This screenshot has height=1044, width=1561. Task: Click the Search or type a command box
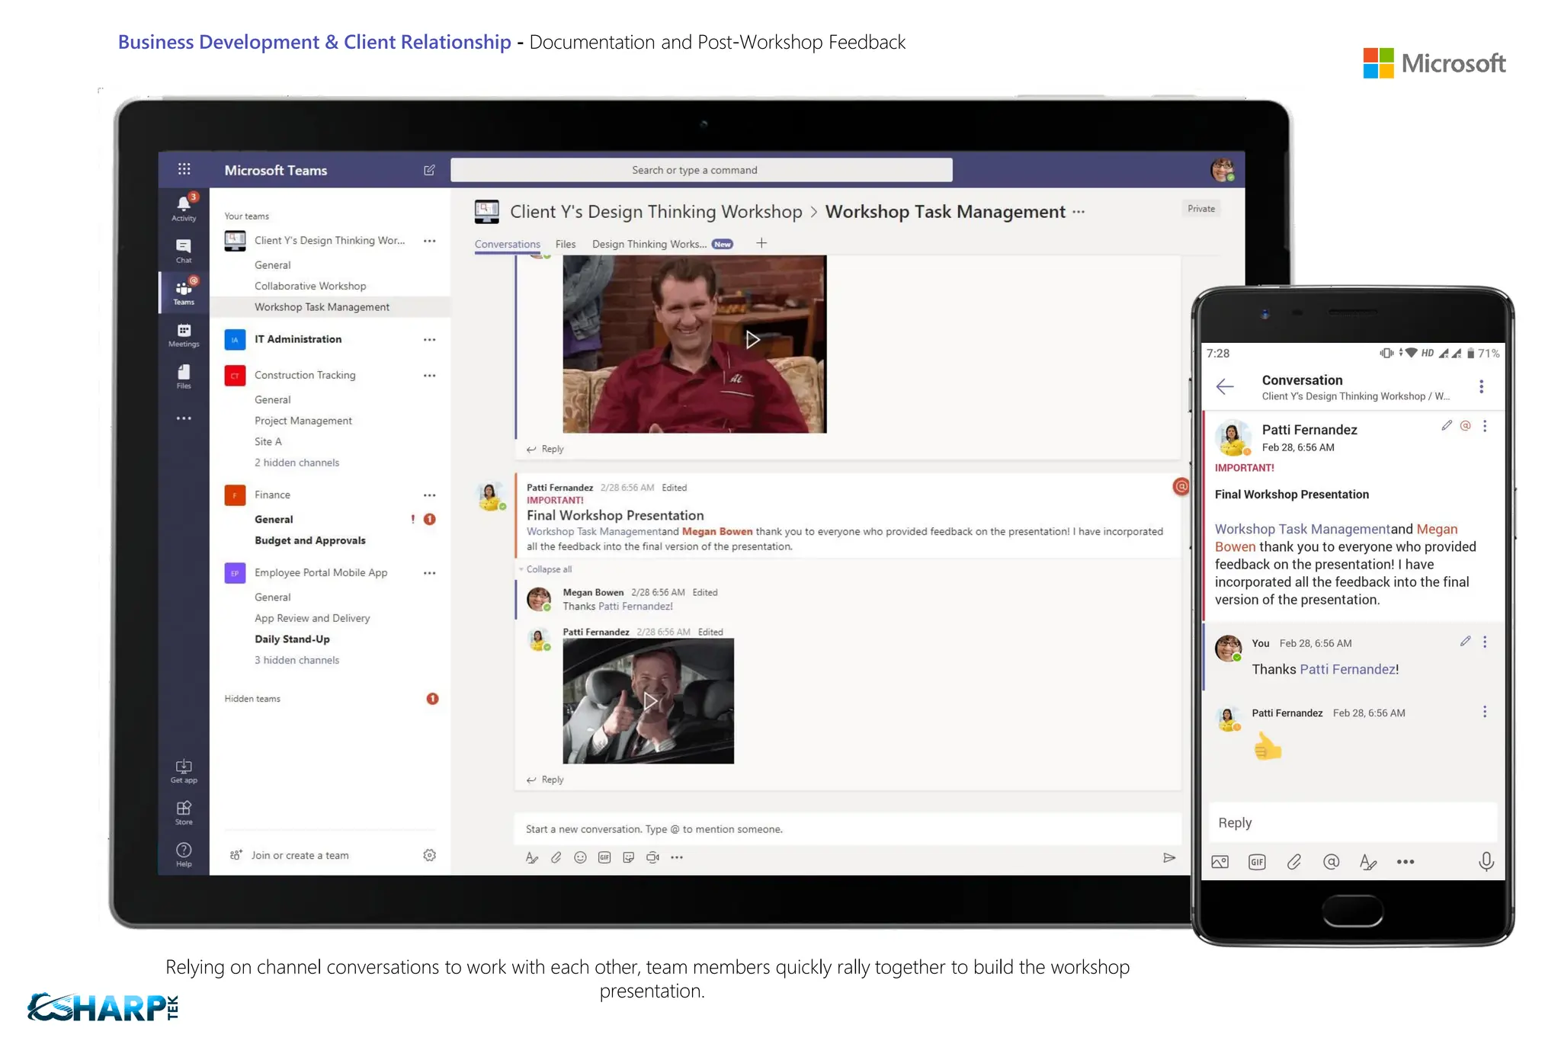click(x=701, y=170)
